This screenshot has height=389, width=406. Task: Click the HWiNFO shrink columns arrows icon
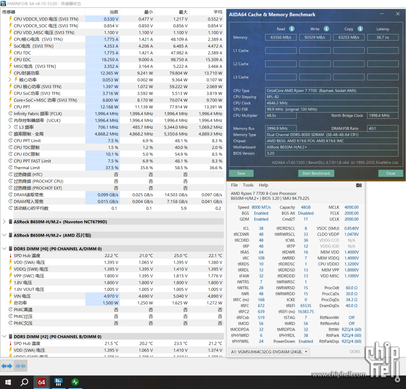20,366
